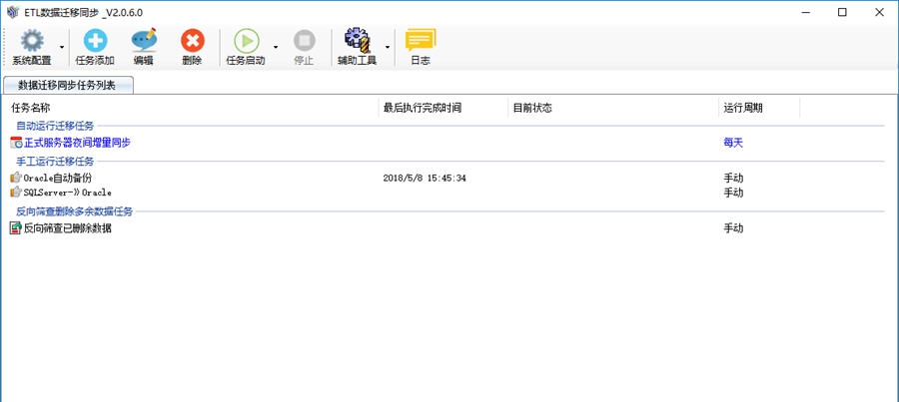Maximize the ETL数据迁移同步 window
Screen dimensions: 899x402
tap(842, 12)
